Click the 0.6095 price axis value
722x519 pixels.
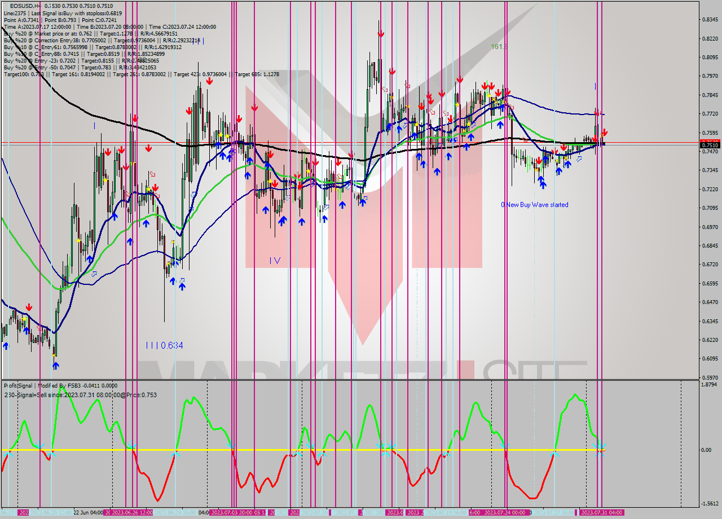pyautogui.click(x=710, y=359)
